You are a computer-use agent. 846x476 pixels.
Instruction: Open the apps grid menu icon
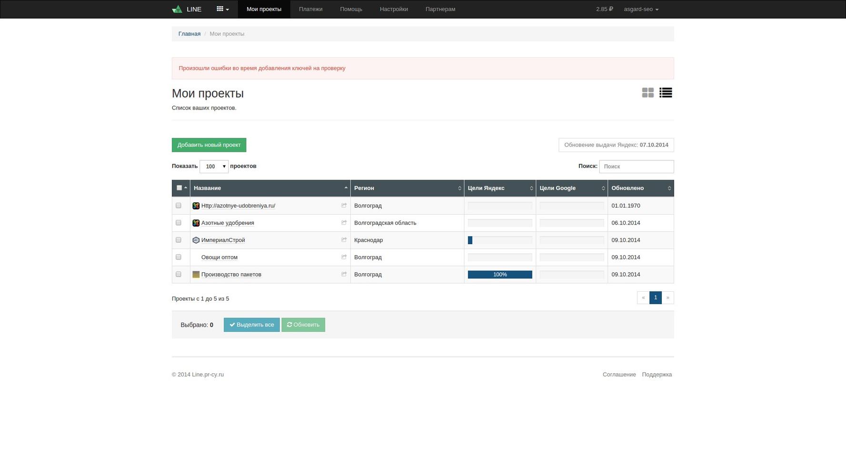coord(222,9)
